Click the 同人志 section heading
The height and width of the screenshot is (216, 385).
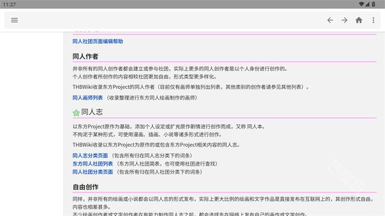point(92,112)
